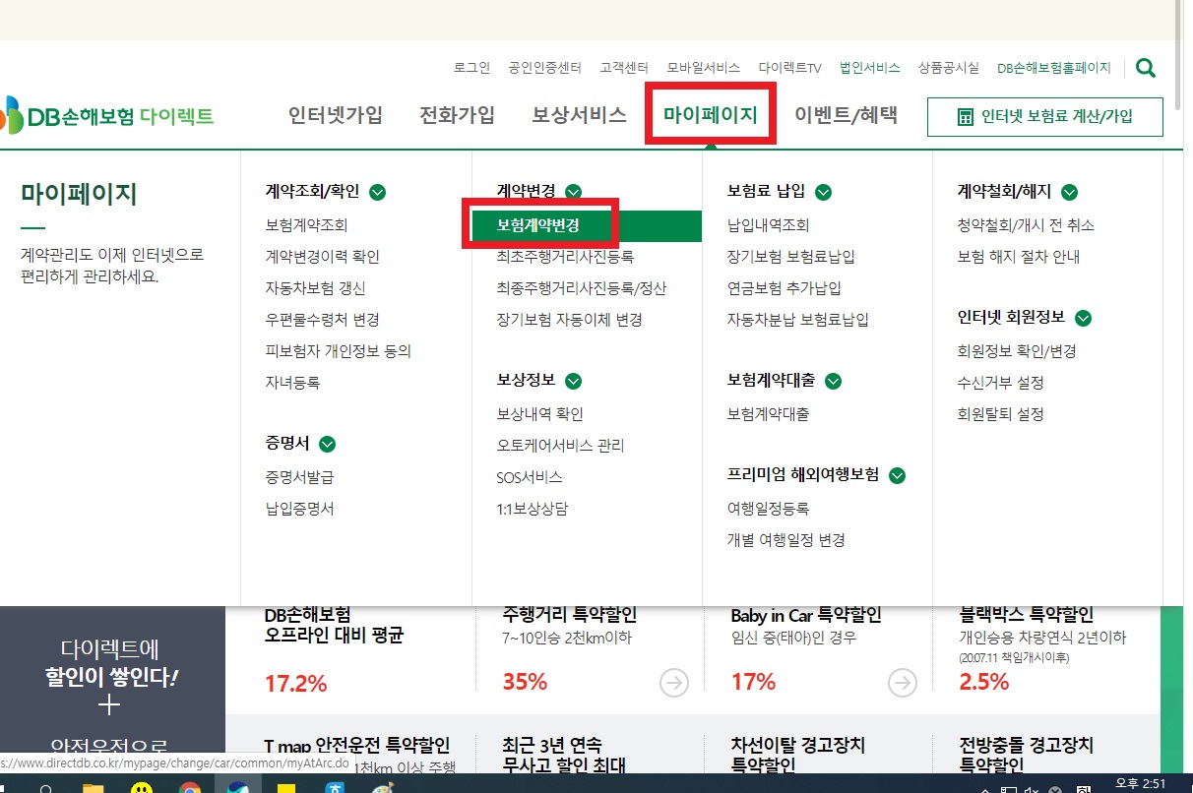Viewport: 1193px width, 793px height.
Task: Expand the 보험계약대출 heading chevron
Action: (x=834, y=381)
